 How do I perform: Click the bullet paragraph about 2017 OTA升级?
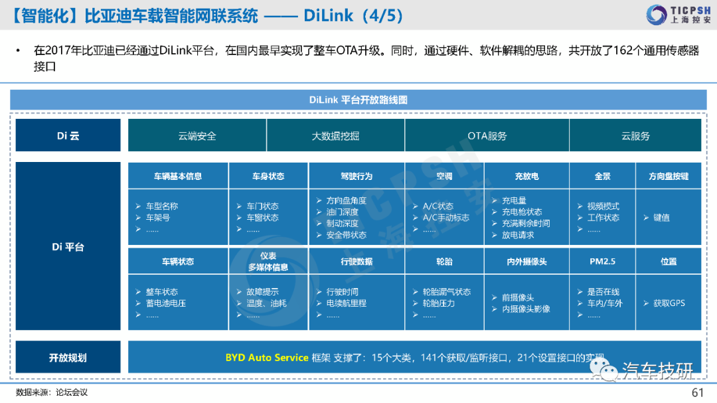click(x=366, y=58)
